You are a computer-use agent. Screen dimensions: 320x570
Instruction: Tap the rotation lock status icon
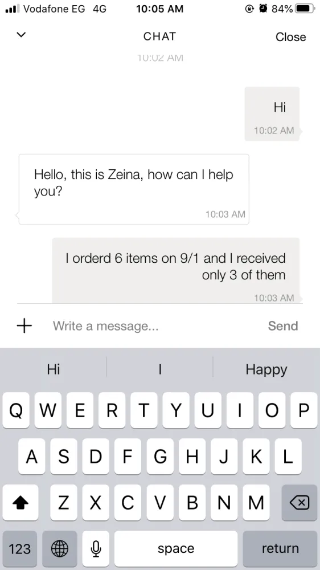249,9
